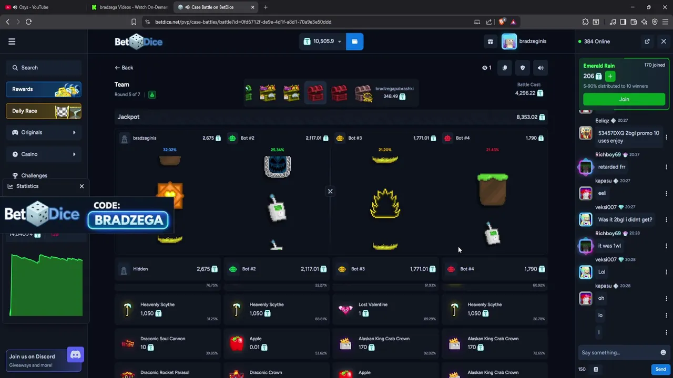Click Bot #4 red robot avatar
The width and height of the screenshot is (673, 378).
click(x=447, y=138)
